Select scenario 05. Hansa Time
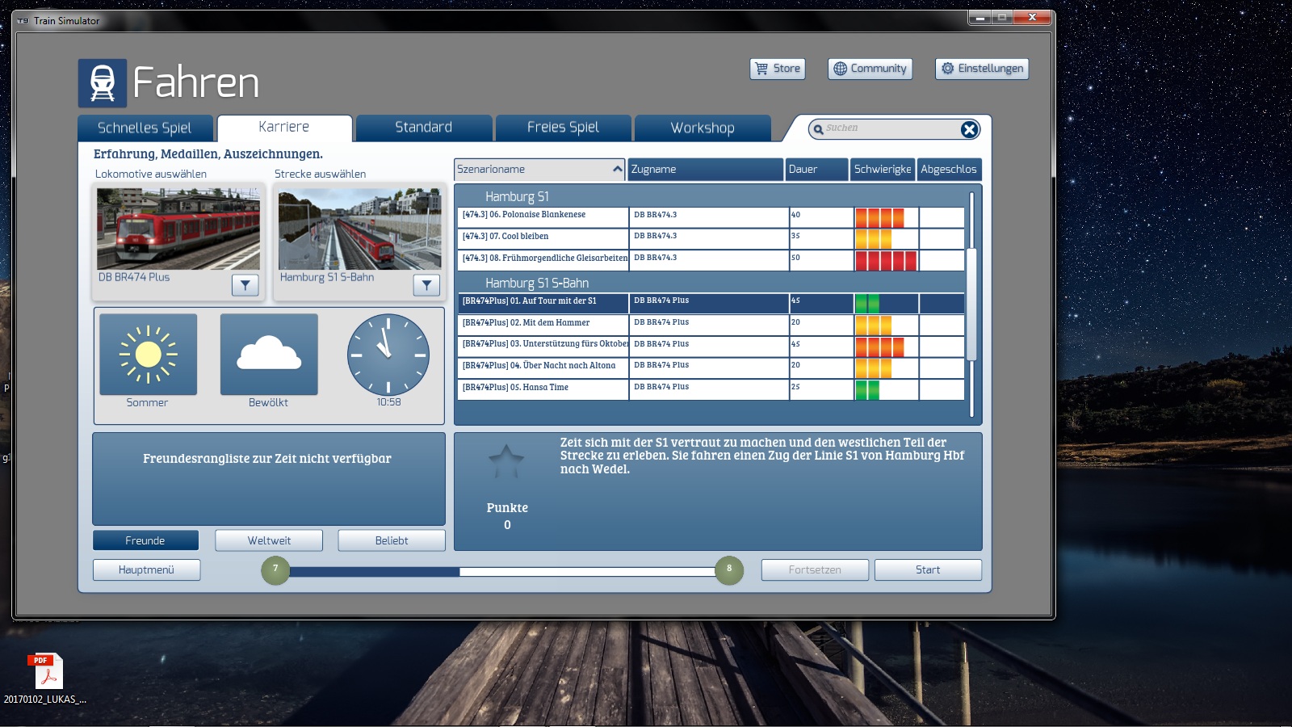 [x=543, y=388]
